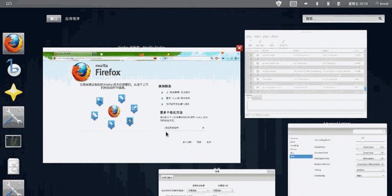Click the leftmost badge icon on Firefox page
This screenshot has height=196, width=392.
(x=95, y=116)
